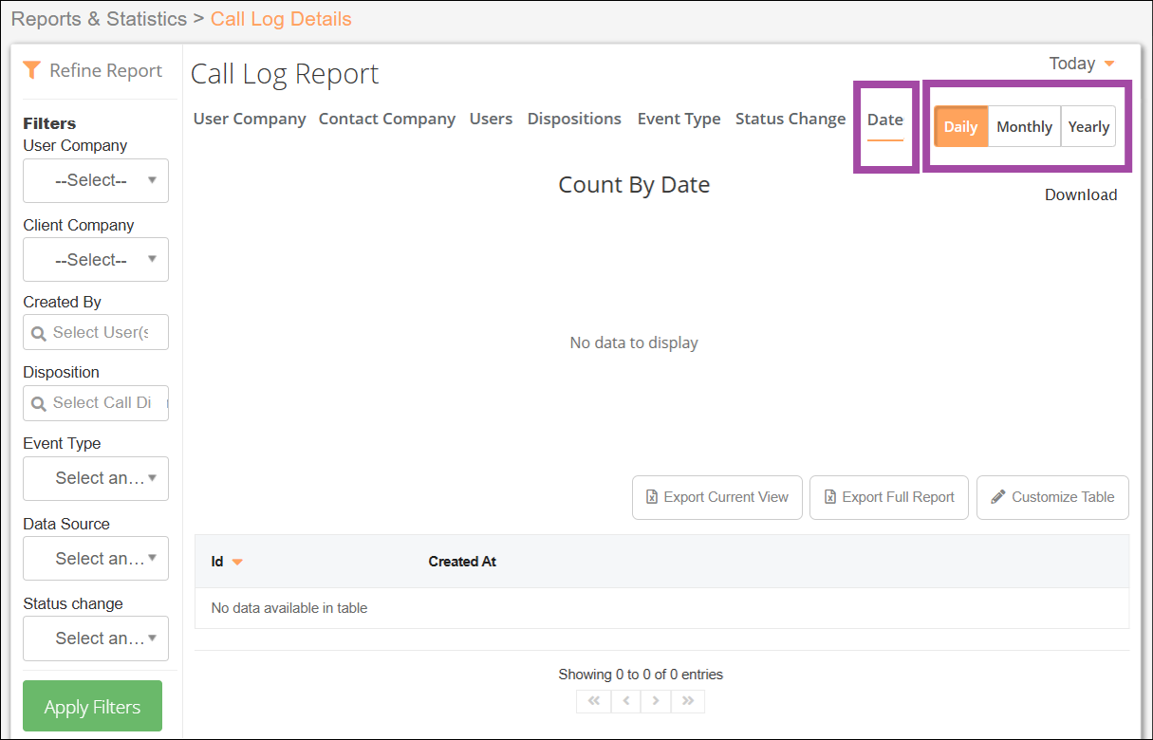Image resolution: width=1153 pixels, height=740 pixels.
Task: Click Reports & Statistics breadcrumb
Action: coord(100,19)
